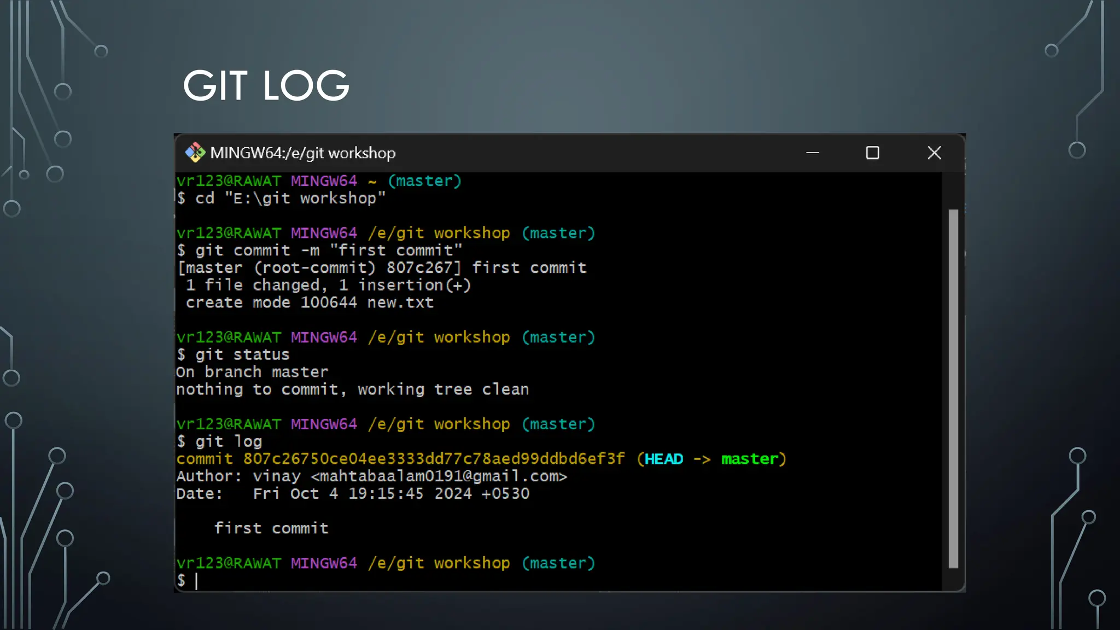Click the '$ git log' command line

pos(219,442)
